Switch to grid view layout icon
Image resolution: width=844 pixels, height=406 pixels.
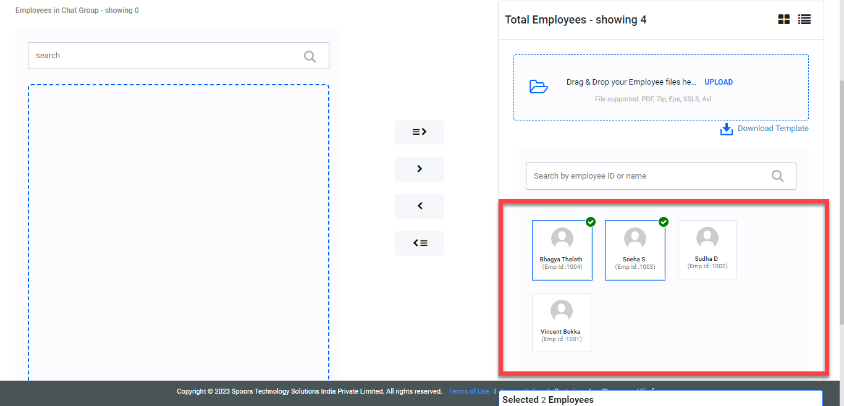[783, 19]
